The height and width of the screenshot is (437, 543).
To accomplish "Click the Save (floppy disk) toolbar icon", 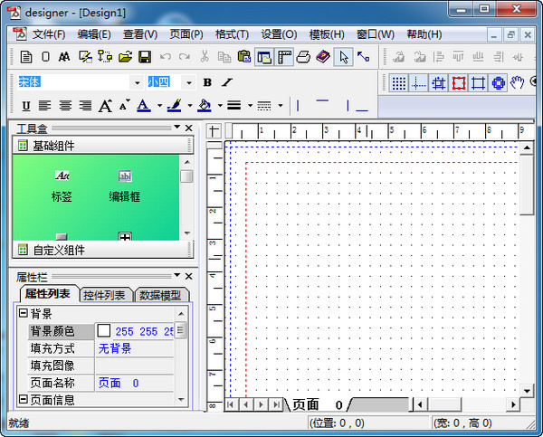I will pos(145,57).
